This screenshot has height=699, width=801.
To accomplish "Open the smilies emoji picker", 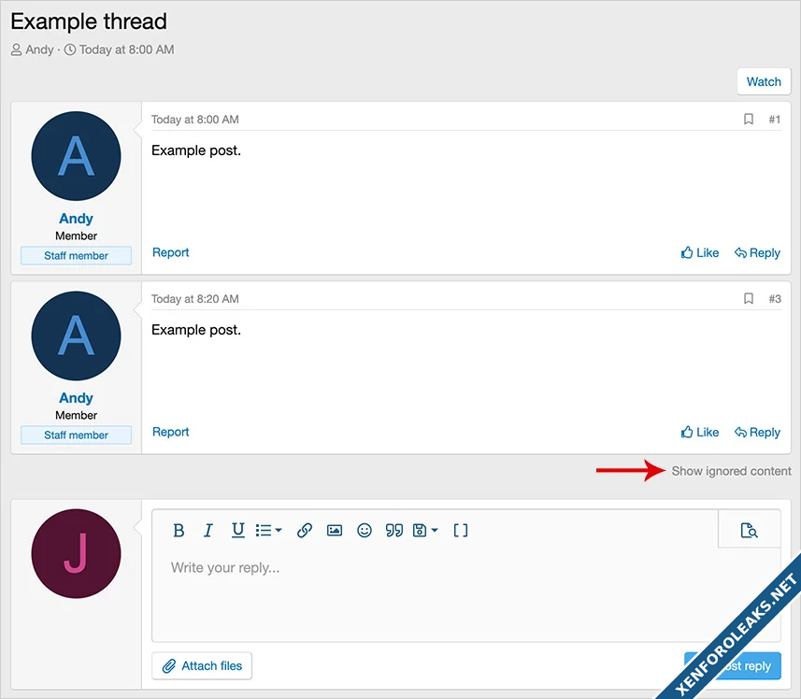I will [365, 531].
